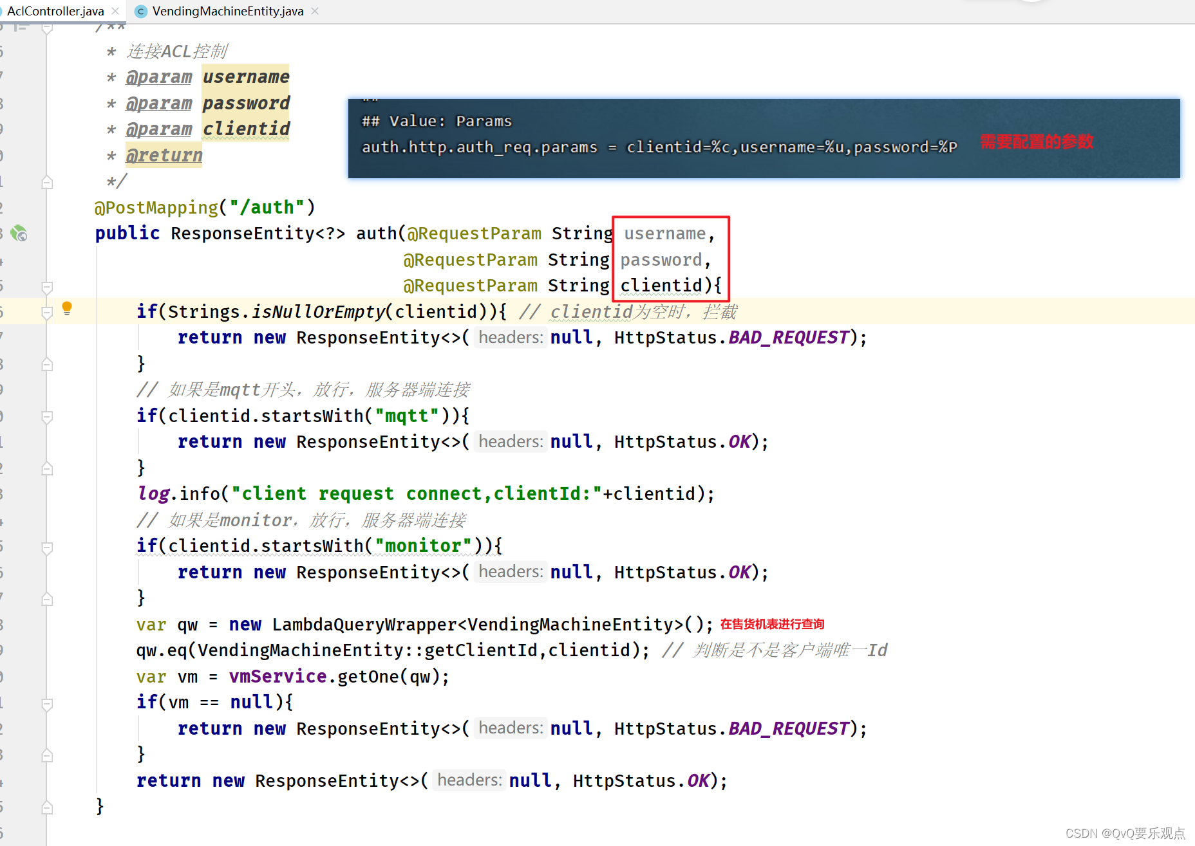The width and height of the screenshot is (1195, 846).
Task: Open the VendingMachineEntity.java tab
Action: [227, 11]
